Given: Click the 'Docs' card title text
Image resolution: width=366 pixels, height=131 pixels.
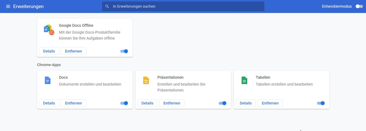Looking at the screenshot, I should 63,78.
